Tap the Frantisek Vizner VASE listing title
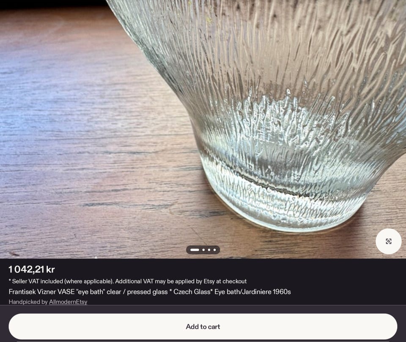 [150, 292]
